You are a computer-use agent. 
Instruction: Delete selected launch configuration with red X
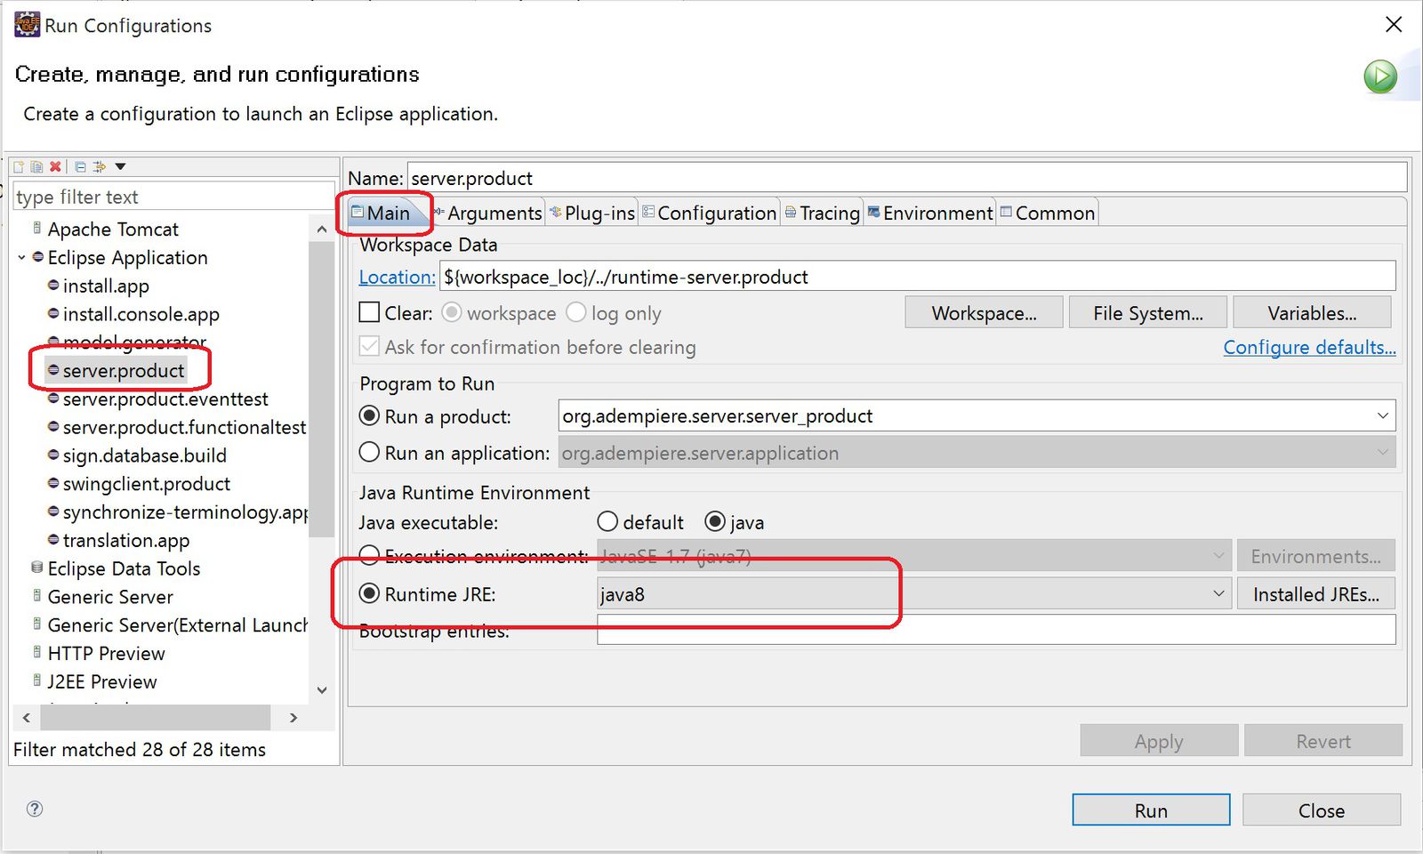point(55,167)
